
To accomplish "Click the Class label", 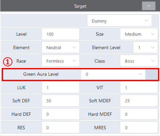I will [99, 61].
